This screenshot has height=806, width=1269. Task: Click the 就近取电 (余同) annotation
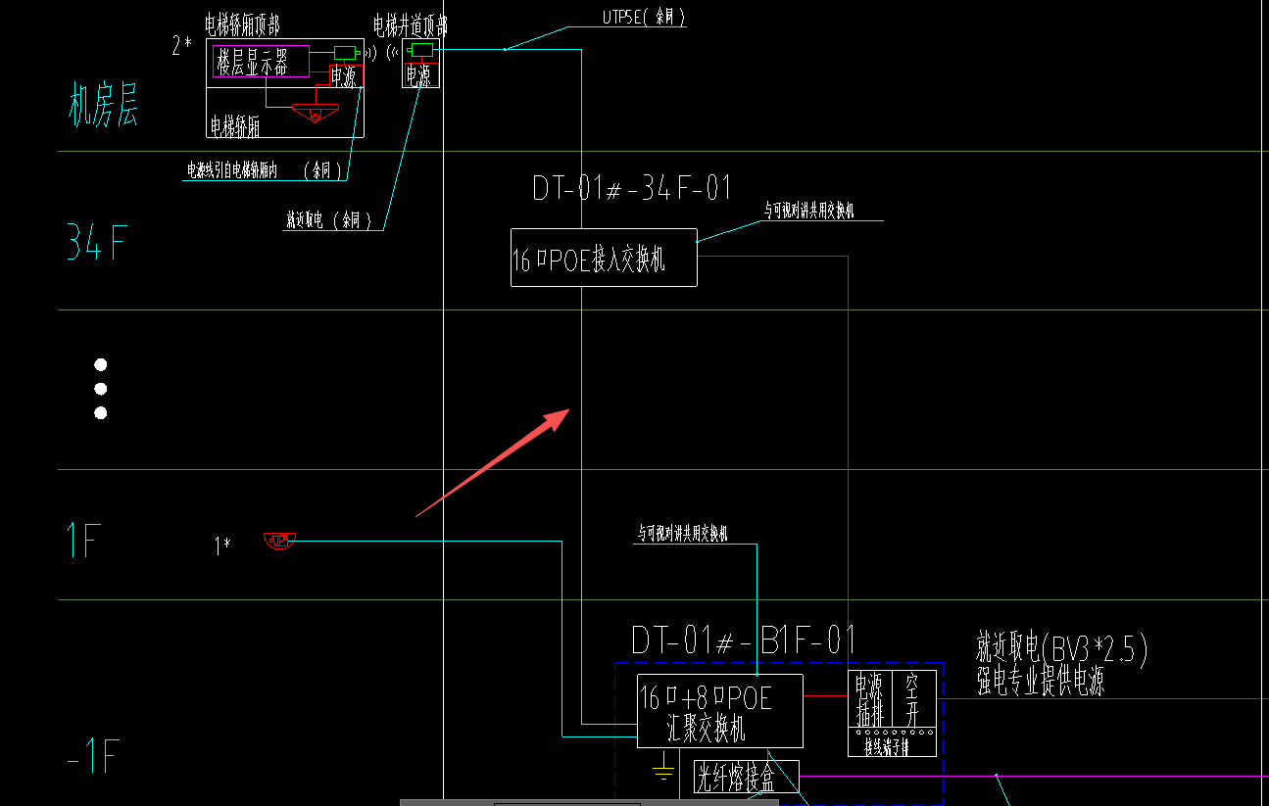coord(329,221)
